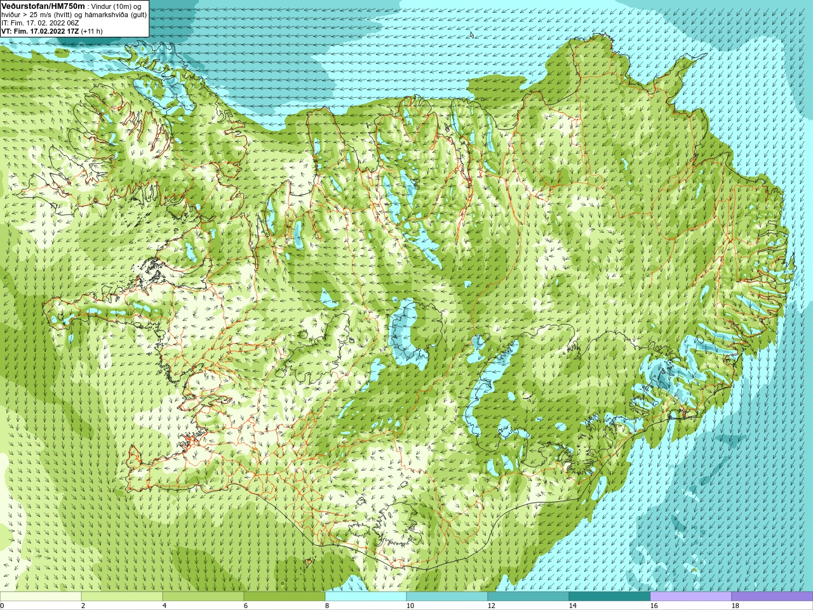Click the "IT: Fim. 17. 02. 2022 06Z" line
The width and height of the screenshot is (813, 610).
(x=40, y=22)
